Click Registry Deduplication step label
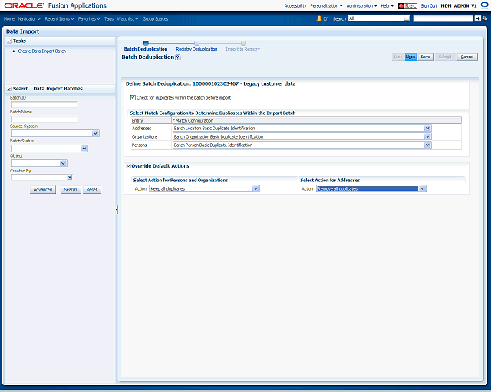491x392 pixels. coord(196,49)
